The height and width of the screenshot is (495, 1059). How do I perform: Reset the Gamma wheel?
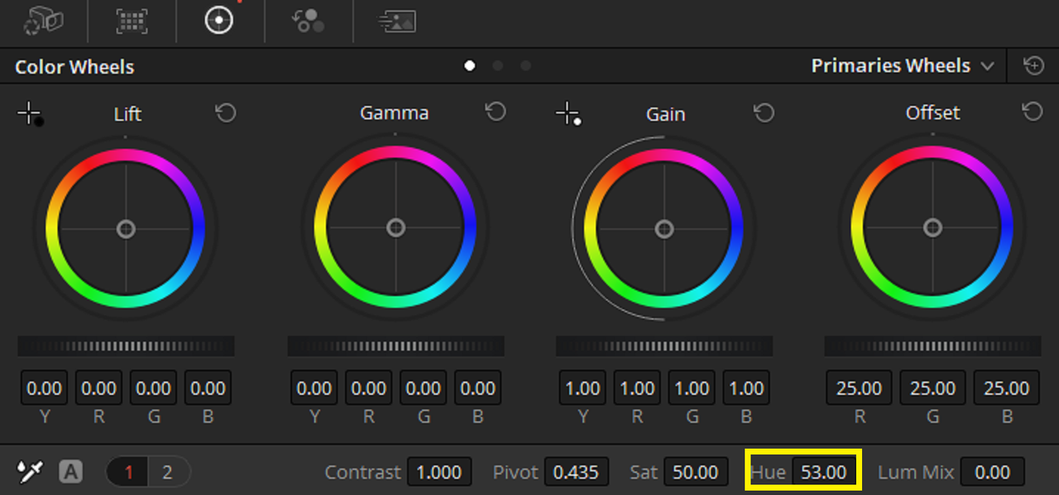(x=496, y=112)
